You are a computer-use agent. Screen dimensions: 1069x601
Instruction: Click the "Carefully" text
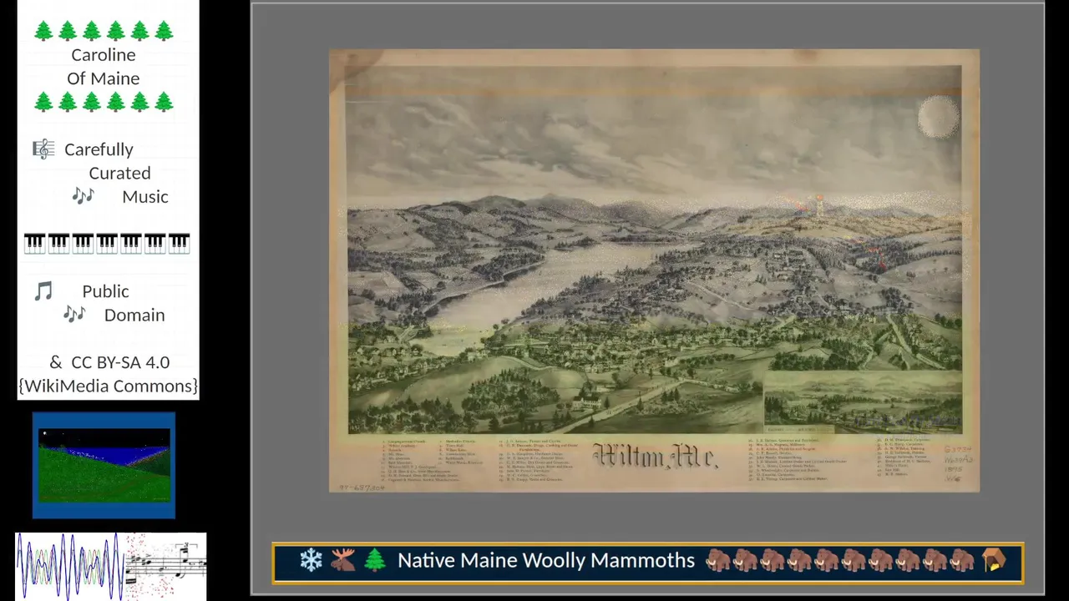click(99, 150)
